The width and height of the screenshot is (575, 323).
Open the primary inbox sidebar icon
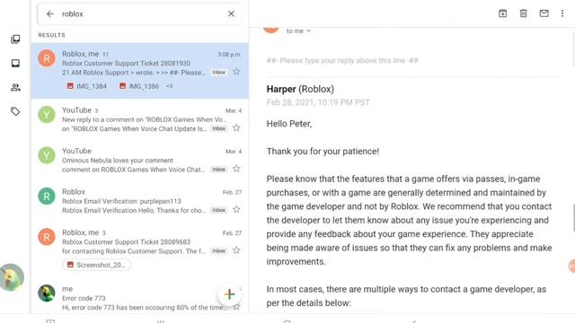15,63
